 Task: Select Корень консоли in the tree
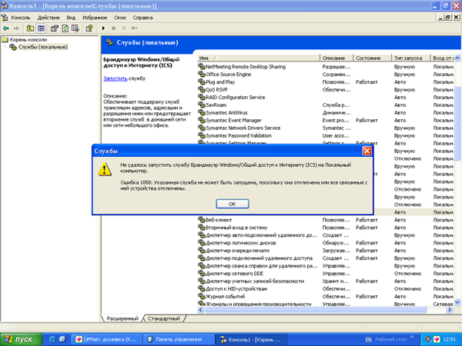tap(28, 39)
